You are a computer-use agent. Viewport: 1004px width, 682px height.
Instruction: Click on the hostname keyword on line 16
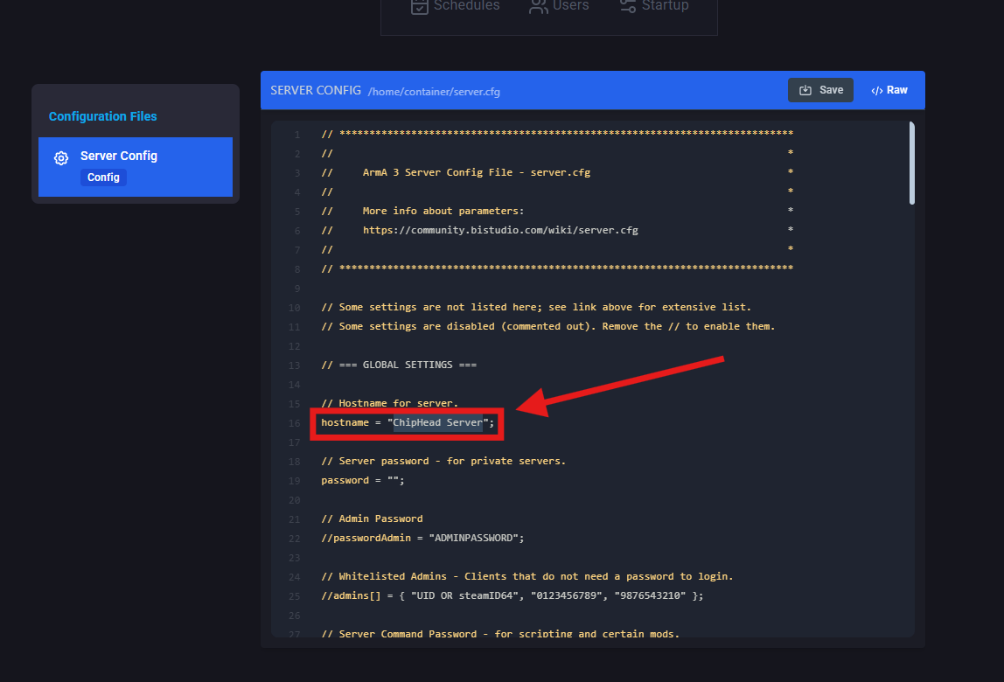pos(345,422)
